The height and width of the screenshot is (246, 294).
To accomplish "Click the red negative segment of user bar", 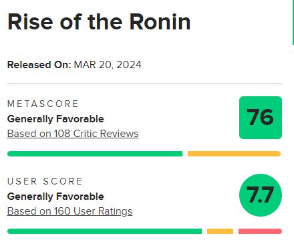I will pyautogui.click(x=260, y=231).
